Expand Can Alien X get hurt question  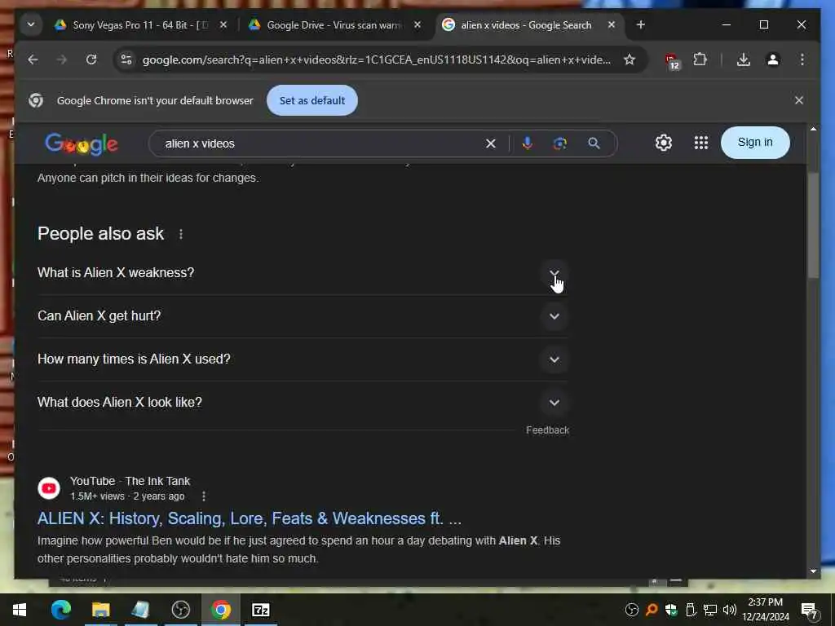[x=303, y=316]
